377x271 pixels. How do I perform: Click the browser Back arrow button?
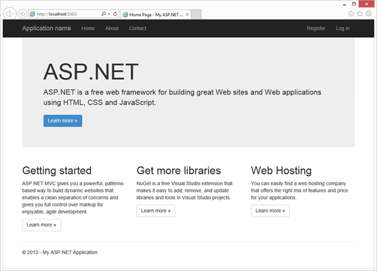point(10,13)
